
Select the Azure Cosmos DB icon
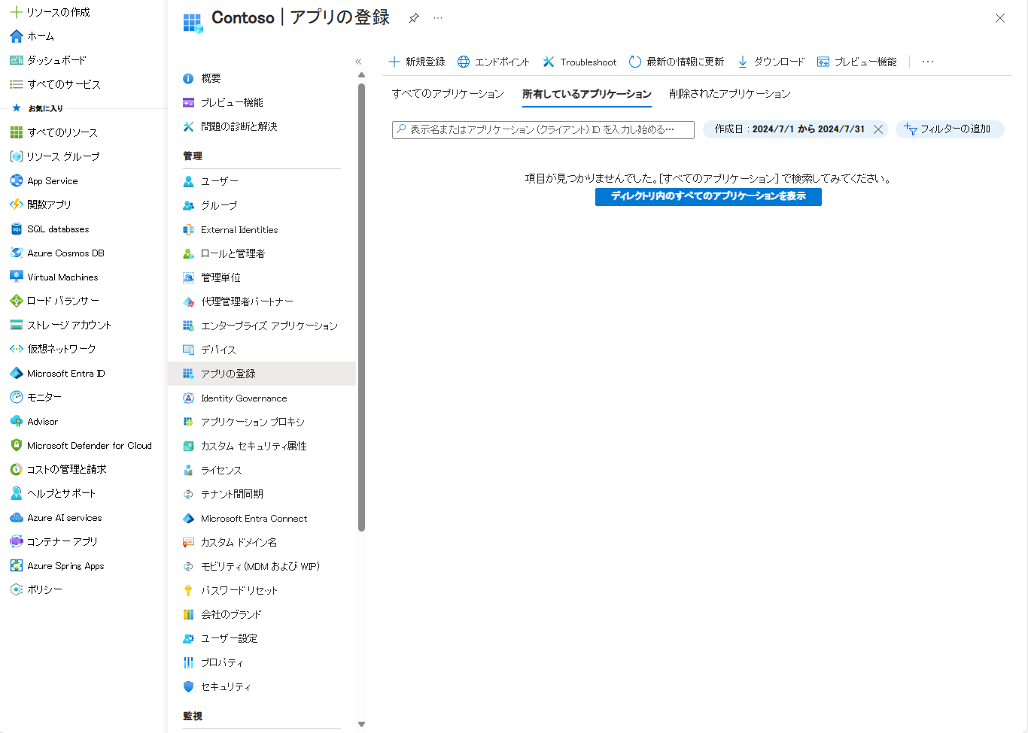click(16, 253)
